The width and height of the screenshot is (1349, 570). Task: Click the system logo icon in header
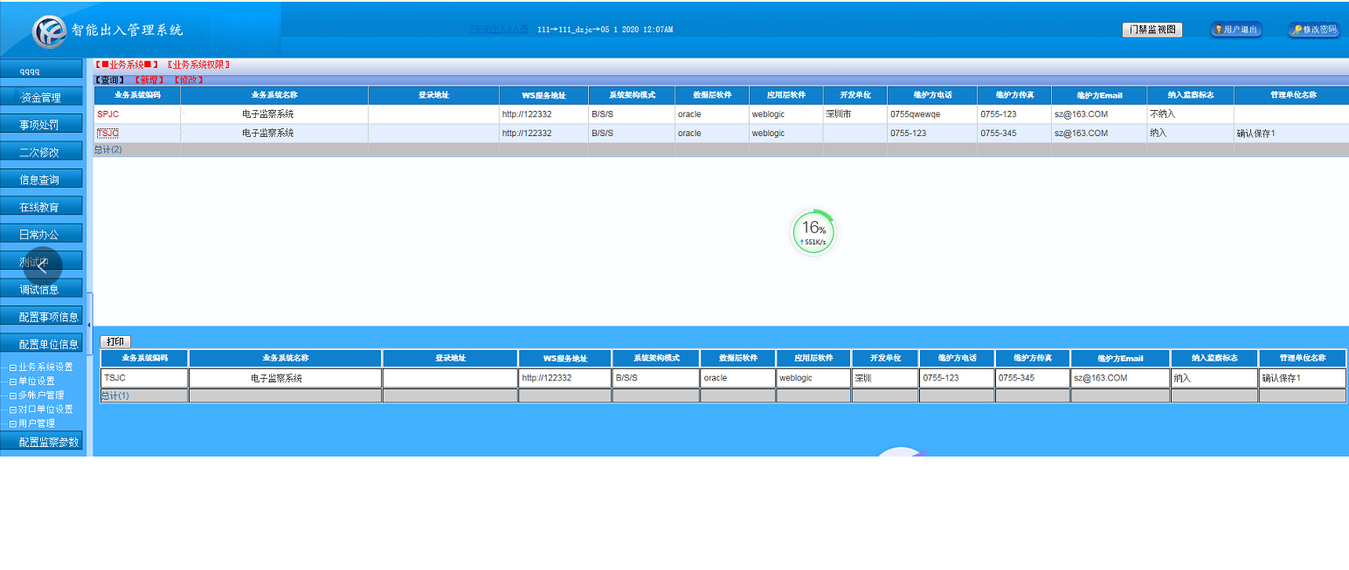49,31
